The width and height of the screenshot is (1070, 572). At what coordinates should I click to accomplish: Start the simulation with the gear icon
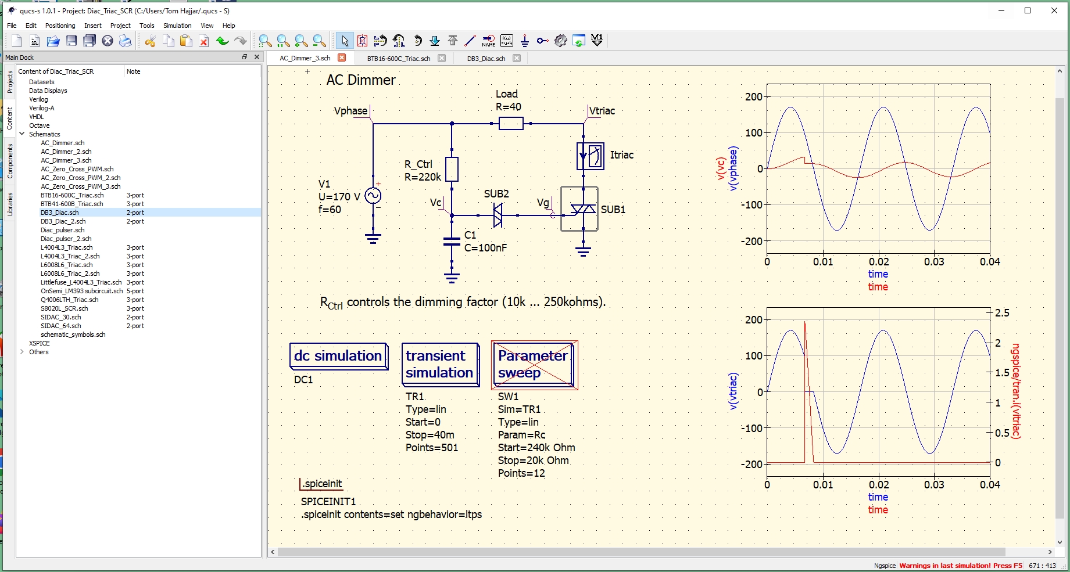(561, 41)
